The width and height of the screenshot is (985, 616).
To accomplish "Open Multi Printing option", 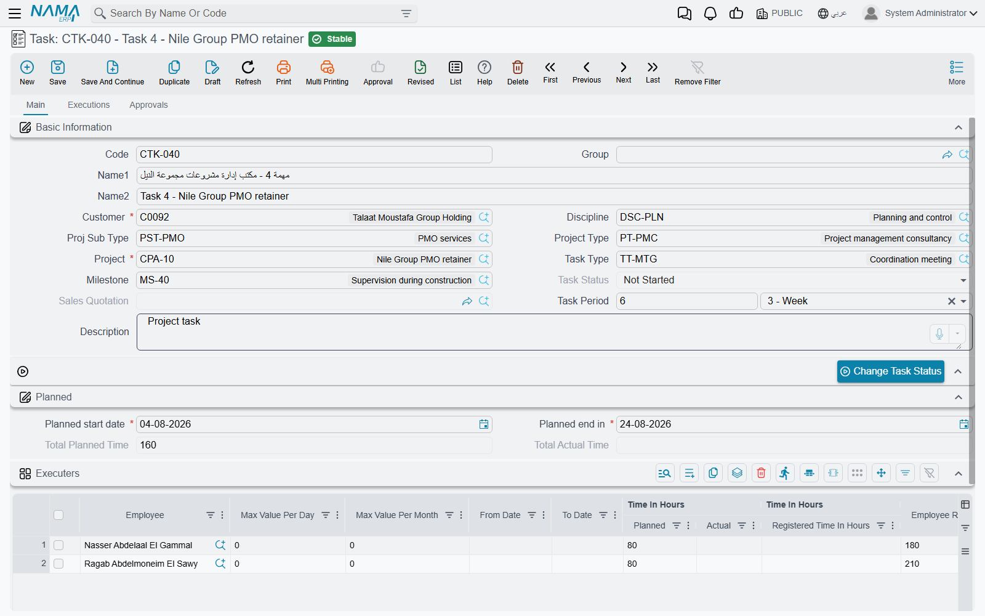I will pyautogui.click(x=327, y=73).
